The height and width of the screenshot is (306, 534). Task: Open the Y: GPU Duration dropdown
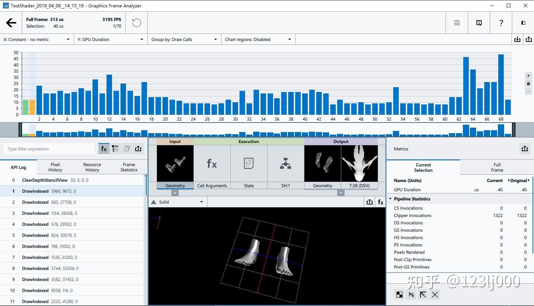[111, 39]
